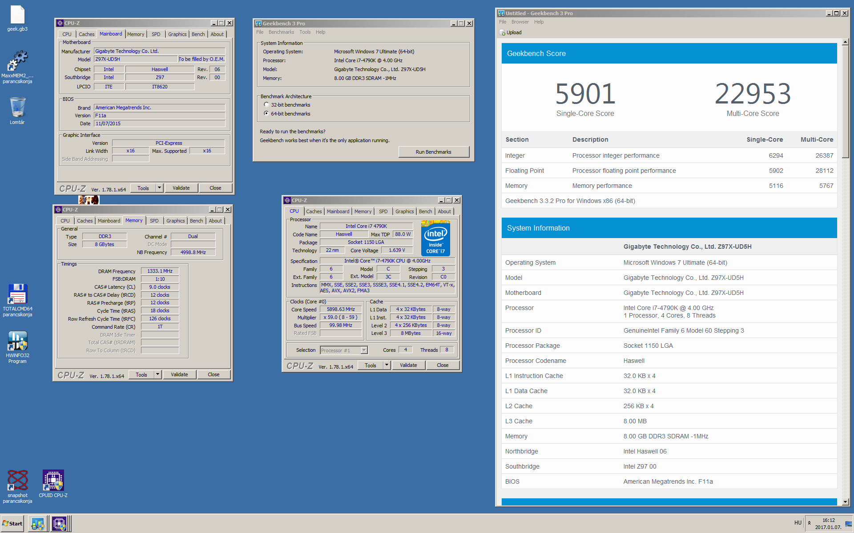Click Close button in Memory CPU-Z window

(213, 374)
